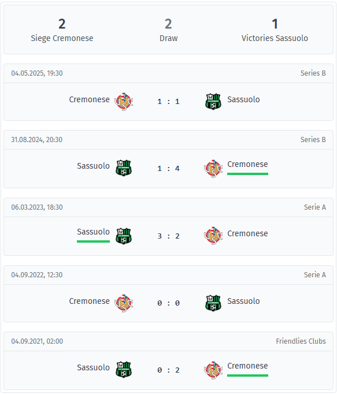The image size is (337, 394).
Task: Click Sassuolo crest in the 04.05.2025 match
Action: pyautogui.click(x=213, y=102)
